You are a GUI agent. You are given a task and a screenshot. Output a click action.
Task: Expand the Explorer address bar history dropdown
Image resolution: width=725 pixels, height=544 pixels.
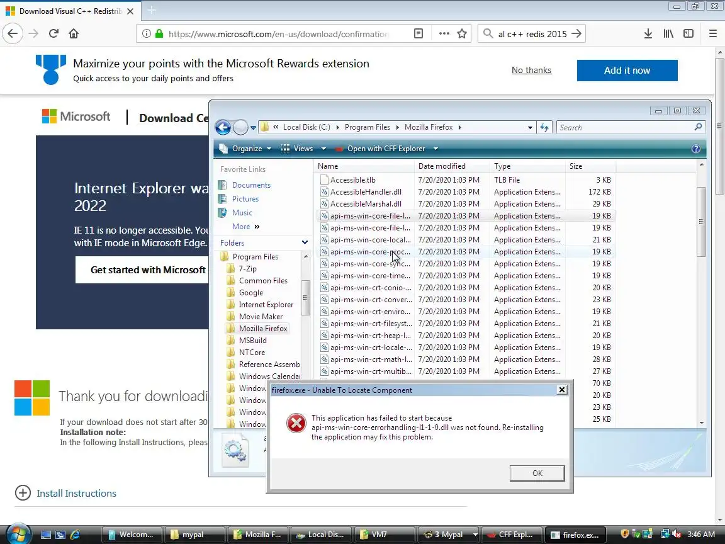tap(530, 127)
